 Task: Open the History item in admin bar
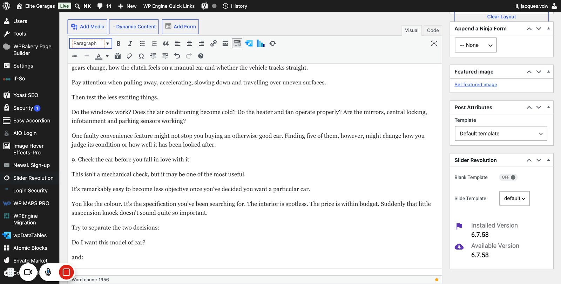[235, 6]
